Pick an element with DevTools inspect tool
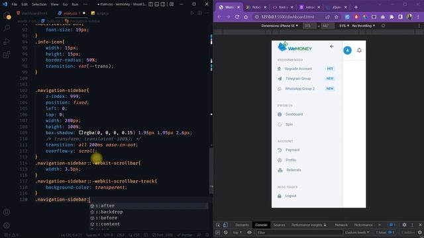Image resolution: width=424 pixels, height=238 pixels. (218, 225)
